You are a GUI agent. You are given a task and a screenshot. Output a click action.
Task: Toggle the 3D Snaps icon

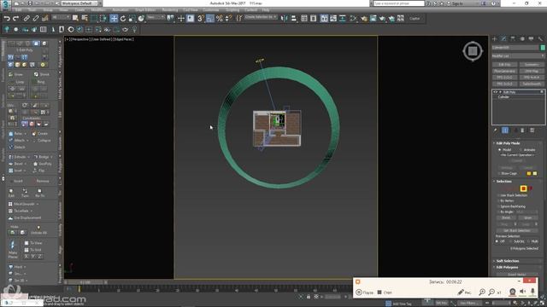click(201, 19)
